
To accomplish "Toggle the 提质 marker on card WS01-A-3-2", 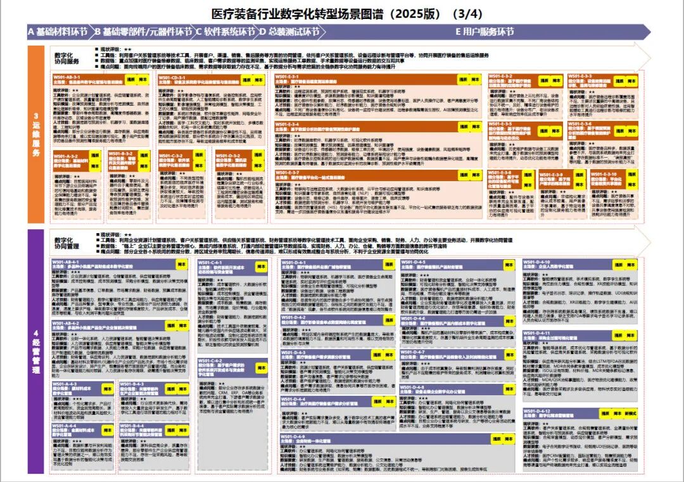I will 94,154.
